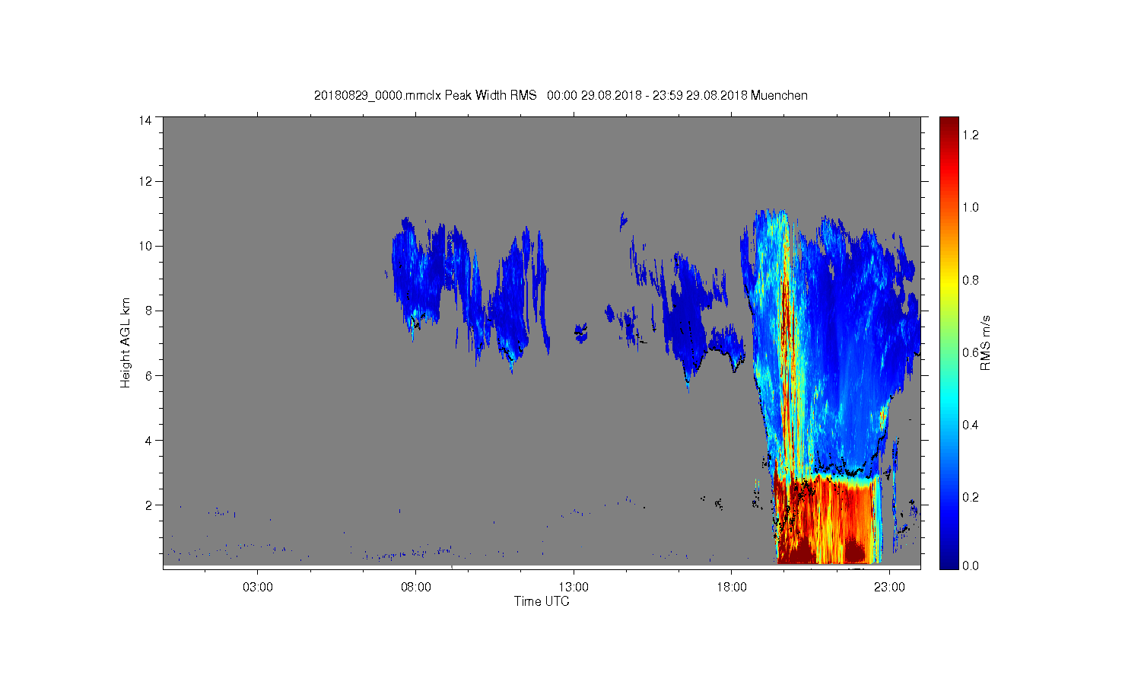
Task: Click the 'Height AGL km' axis label
Action: (126, 342)
